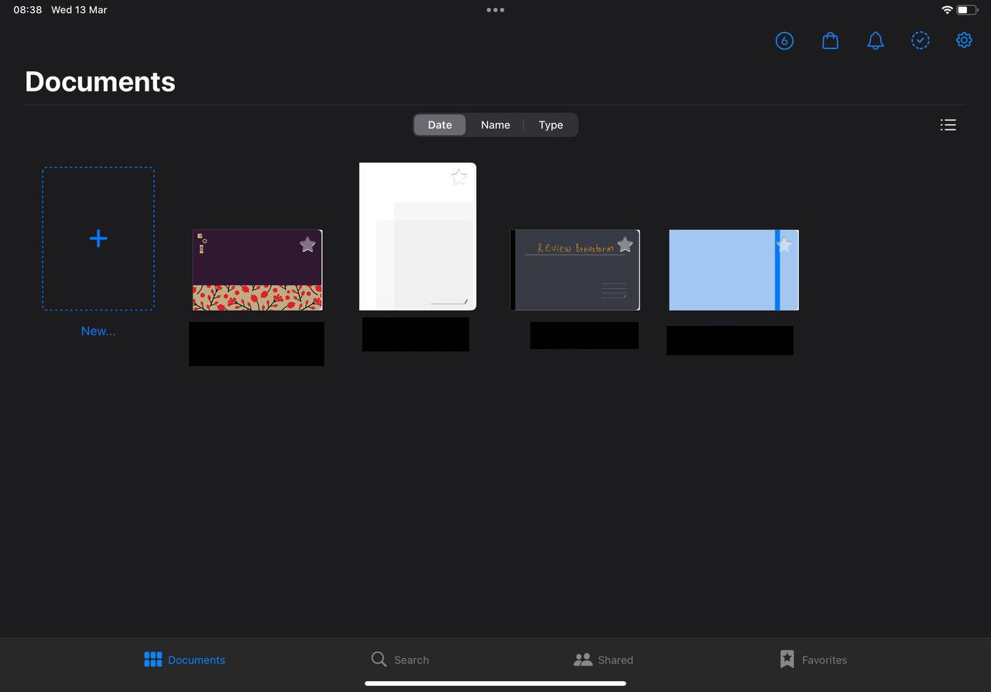
Task: Tap the dashed circle checkmark select icon
Action: coord(920,40)
